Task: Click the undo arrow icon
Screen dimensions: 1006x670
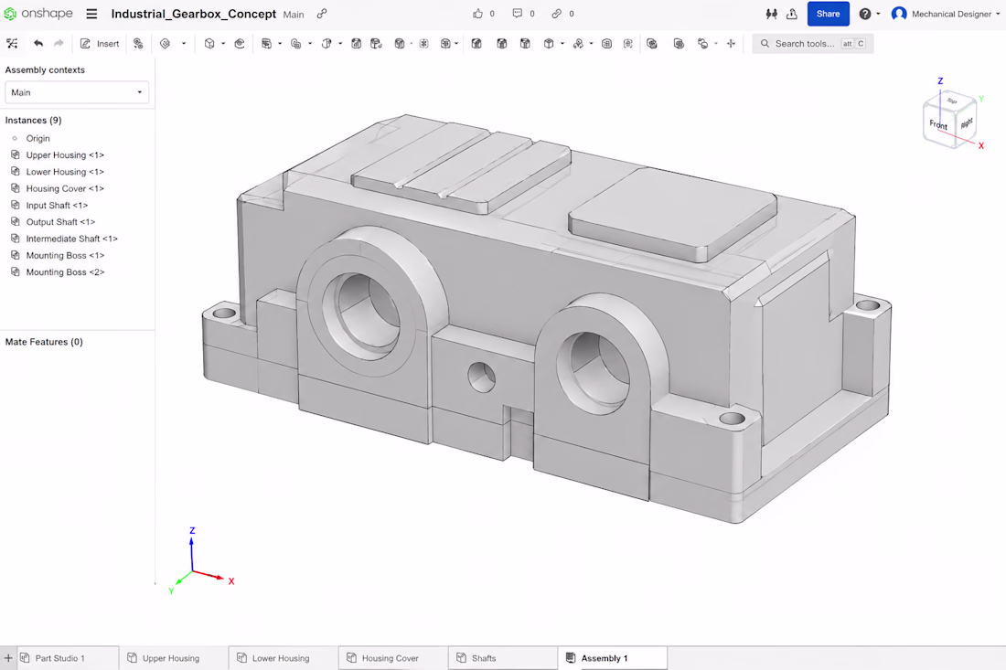Action: pos(38,44)
